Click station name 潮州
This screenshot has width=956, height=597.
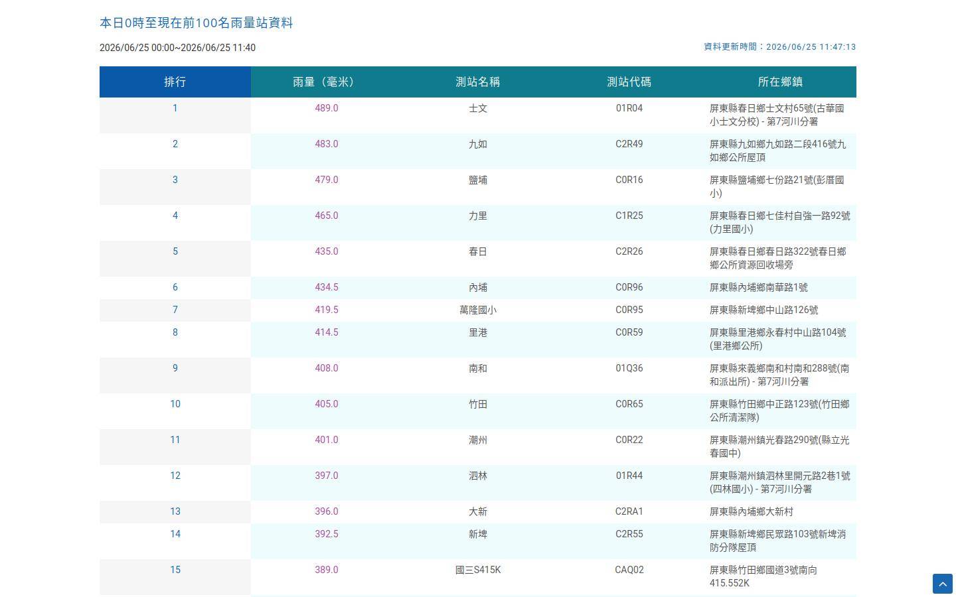(x=478, y=440)
